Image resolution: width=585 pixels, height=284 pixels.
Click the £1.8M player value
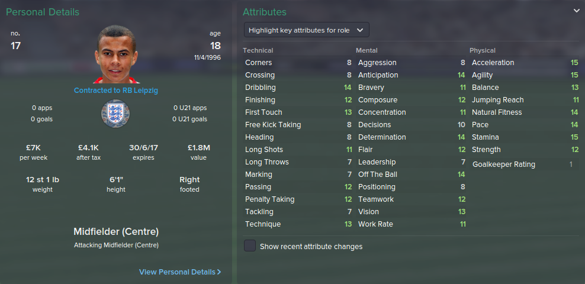click(199, 147)
